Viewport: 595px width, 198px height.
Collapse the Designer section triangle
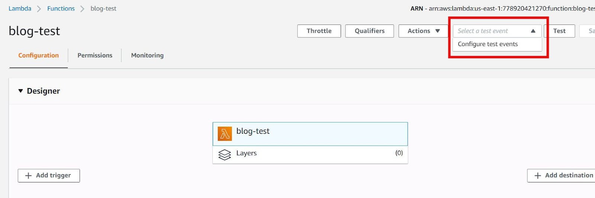point(20,91)
